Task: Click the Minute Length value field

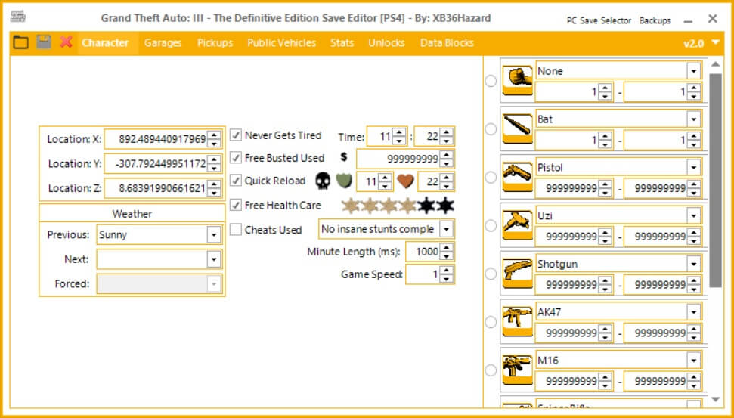Action: click(423, 252)
